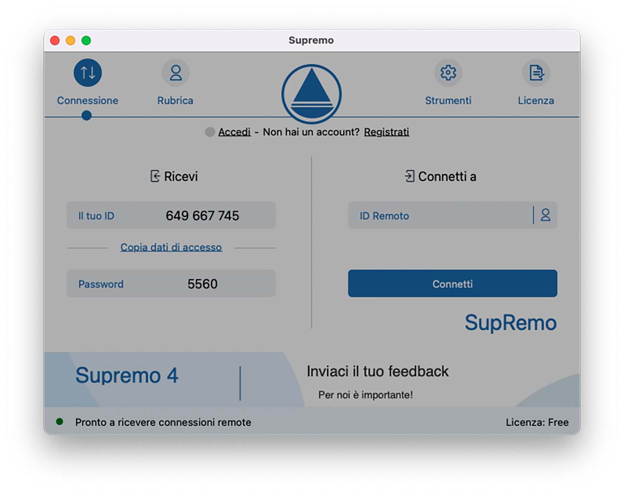Click the Supremo sailboat logo

click(311, 94)
